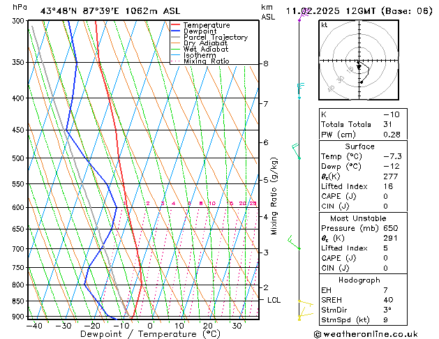Click the 'StmSpd (kt)' value 9
This screenshot has width=439, height=339.
tap(385, 320)
